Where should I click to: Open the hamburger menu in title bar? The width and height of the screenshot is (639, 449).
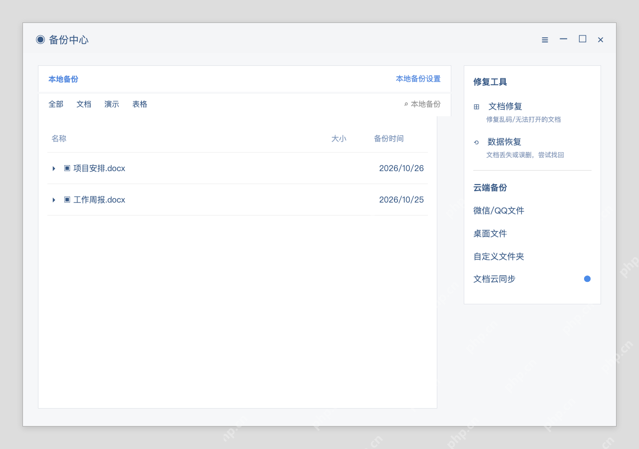click(545, 40)
